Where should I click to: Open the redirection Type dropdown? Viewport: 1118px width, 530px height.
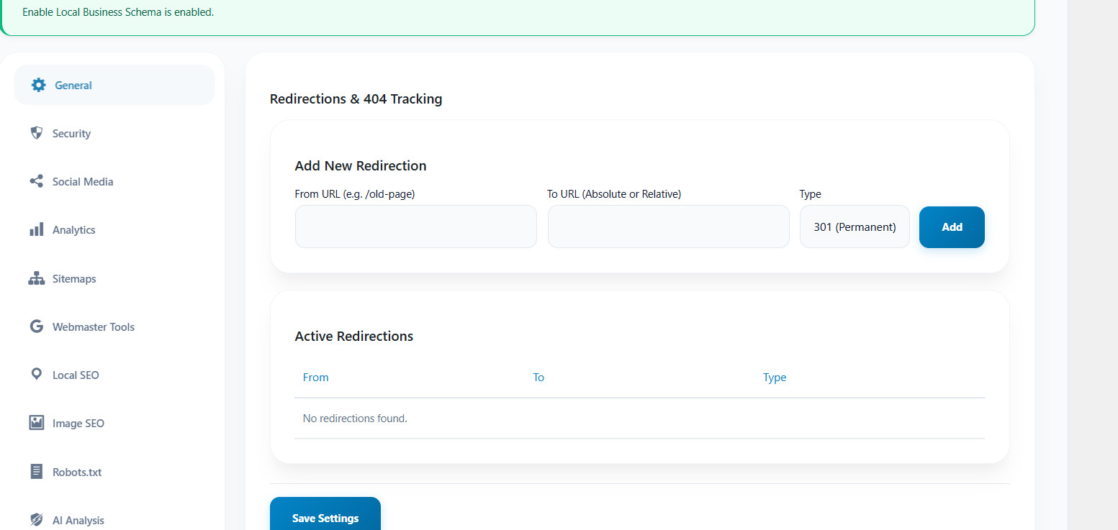click(855, 227)
